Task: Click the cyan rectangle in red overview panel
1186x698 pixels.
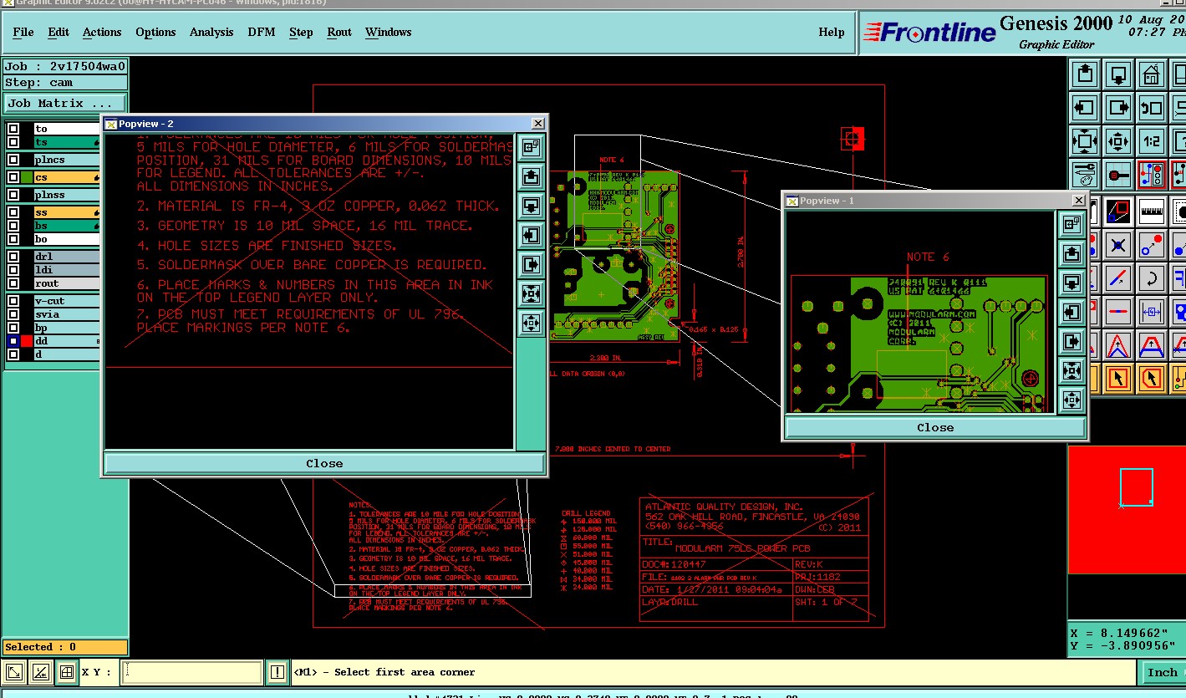Action: (1137, 487)
